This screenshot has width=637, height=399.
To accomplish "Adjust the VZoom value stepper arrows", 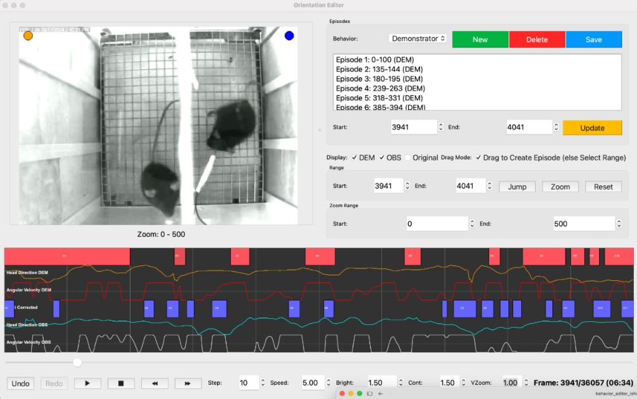I will pos(526,383).
